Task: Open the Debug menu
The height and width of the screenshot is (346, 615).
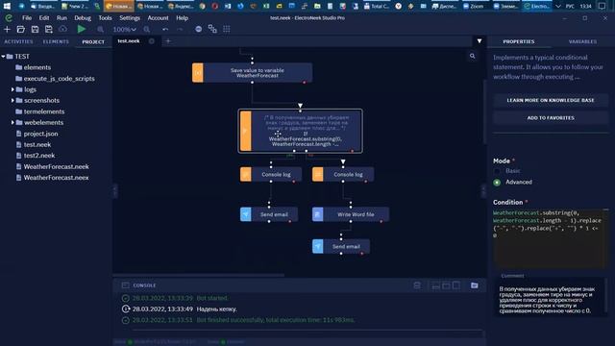Action: pos(83,18)
